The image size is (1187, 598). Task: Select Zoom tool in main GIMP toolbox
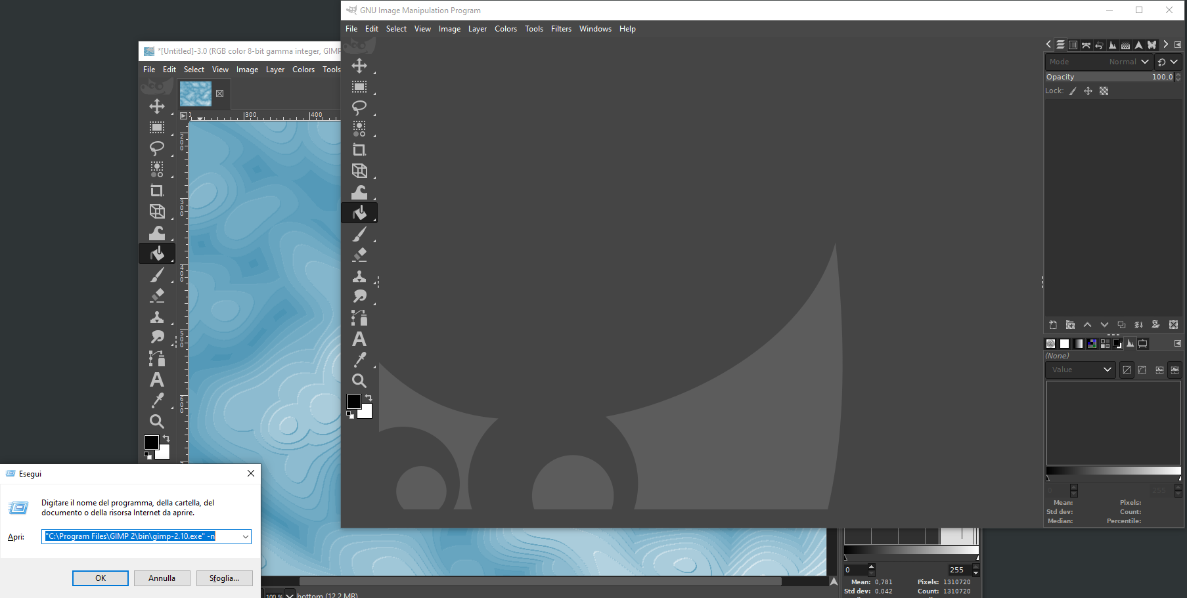pyautogui.click(x=359, y=381)
